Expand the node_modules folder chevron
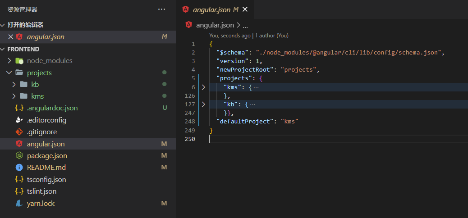Viewport: 468px width, 218px height. [9, 61]
